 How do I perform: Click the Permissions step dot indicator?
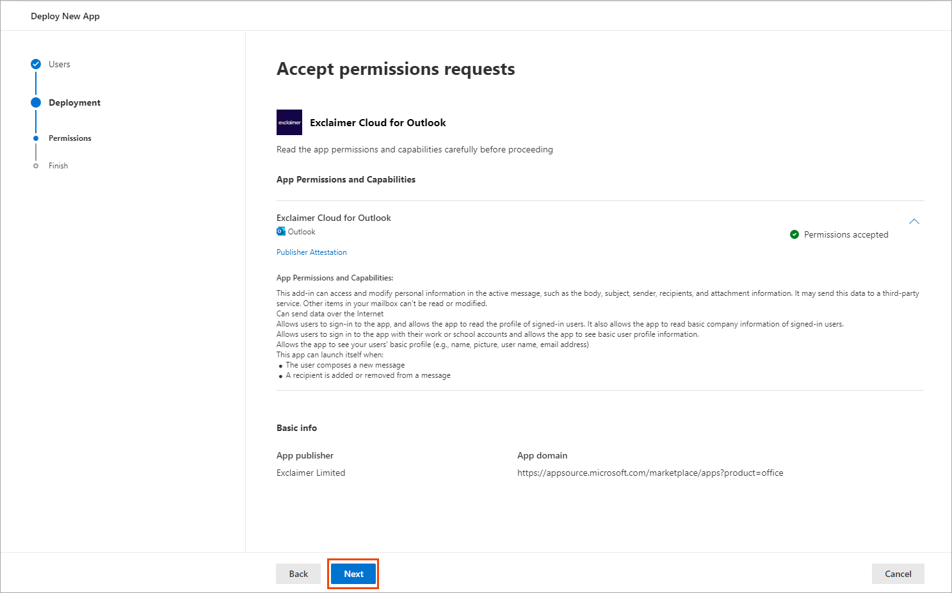pyautogui.click(x=36, y=138)
